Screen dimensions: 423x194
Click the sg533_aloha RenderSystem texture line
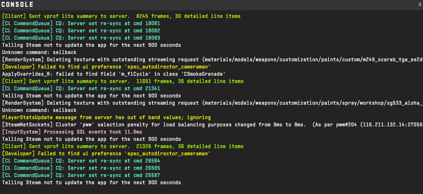click(x=212, y=103)
